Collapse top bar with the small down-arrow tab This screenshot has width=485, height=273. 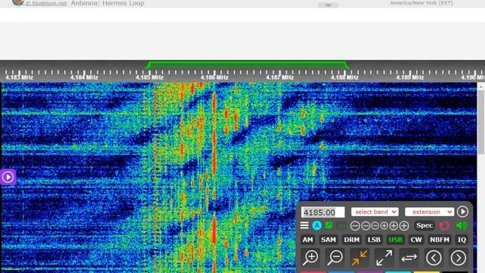328,5
